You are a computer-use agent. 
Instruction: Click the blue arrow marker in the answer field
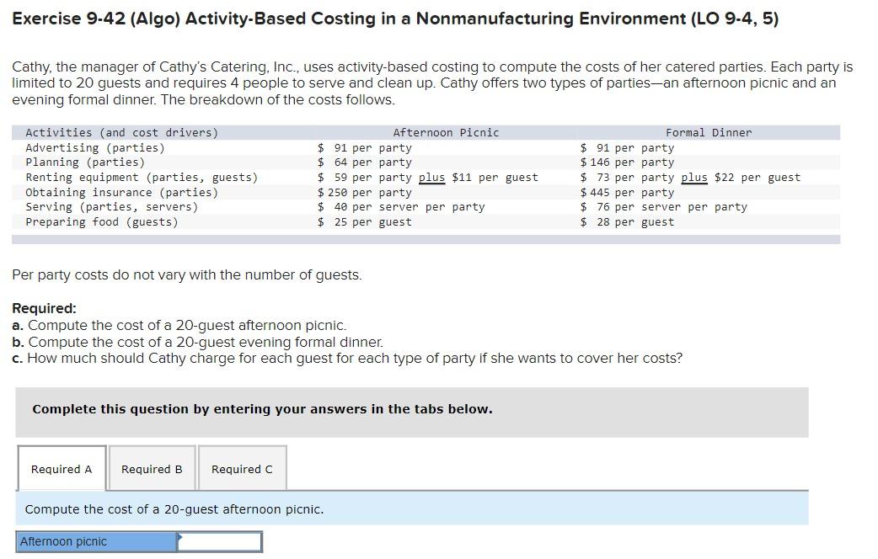pos(179,541)
